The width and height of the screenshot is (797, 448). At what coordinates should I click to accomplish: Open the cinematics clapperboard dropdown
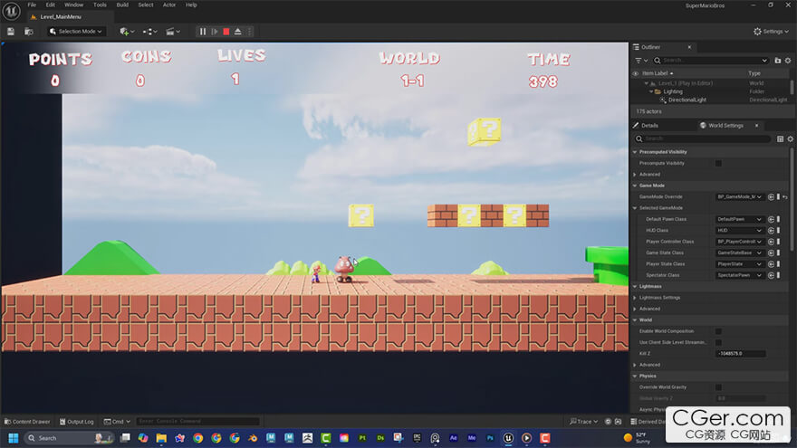tap(173, 32)
